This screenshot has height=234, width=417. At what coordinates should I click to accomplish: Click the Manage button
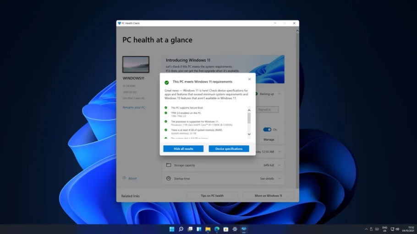coord(269,139)
